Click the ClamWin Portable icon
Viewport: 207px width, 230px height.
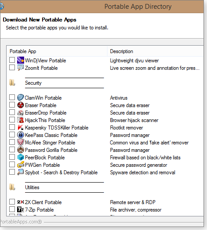click(21, 97)
